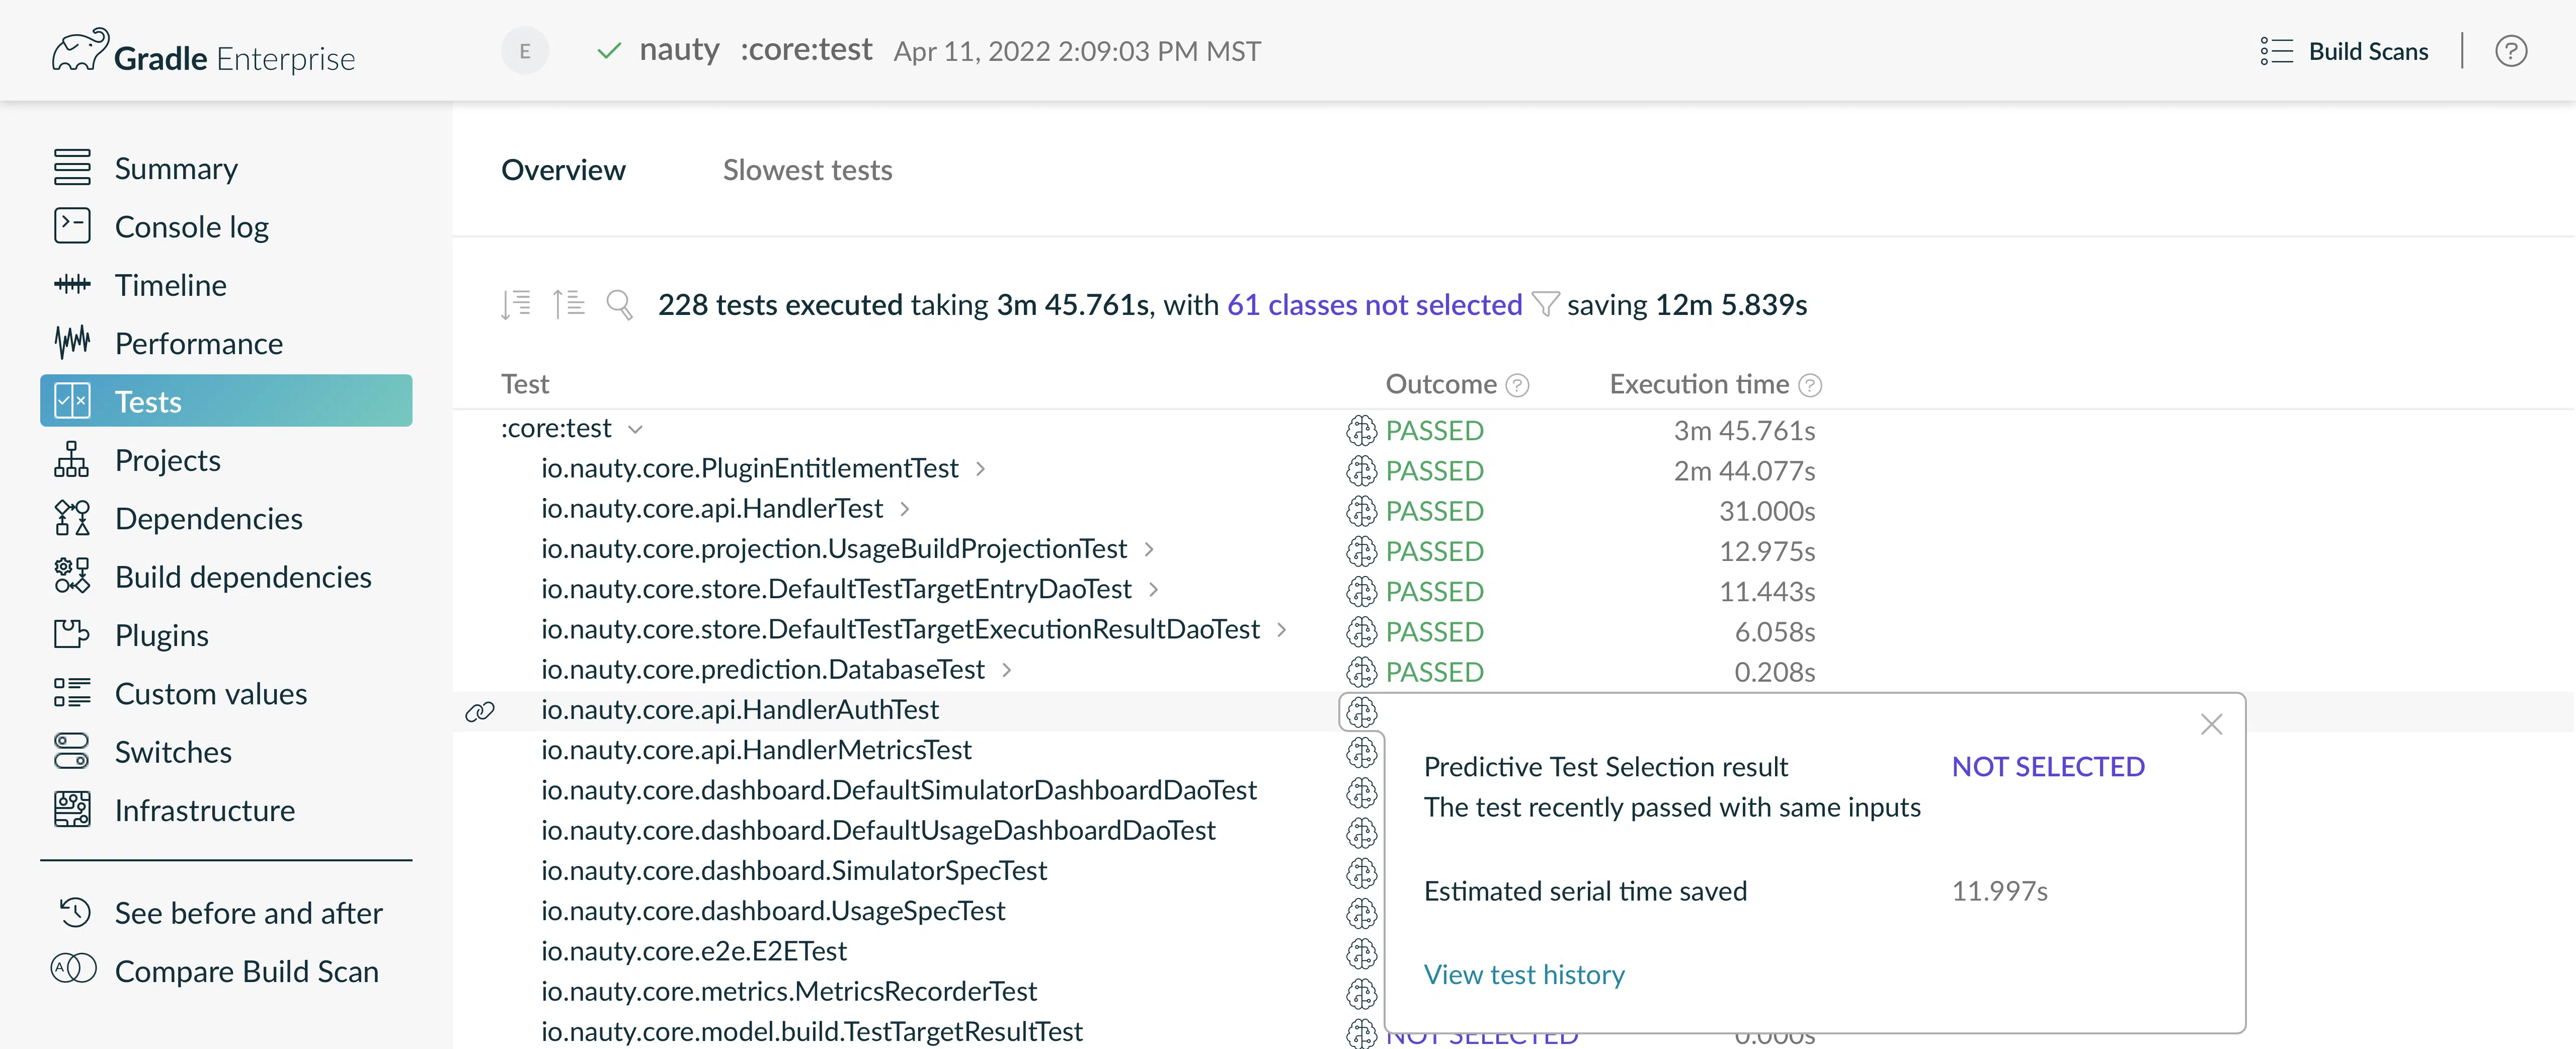This screenshot has width=2576, height=1049.
Task: Select DefaultSimulatorDashboardDaoTest row
Action: (x=899, y=790)
